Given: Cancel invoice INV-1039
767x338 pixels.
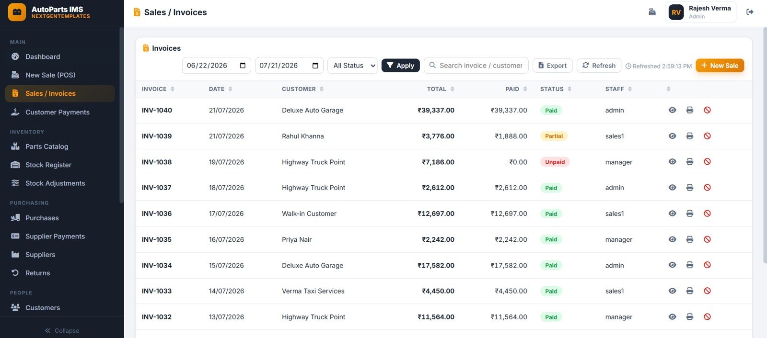Looking at the screenshot, I should tap(707, 136).
